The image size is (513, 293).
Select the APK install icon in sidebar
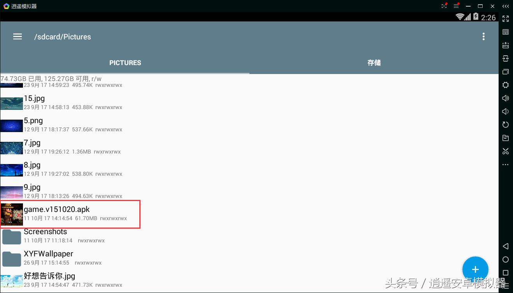click(x=505, y=45)
